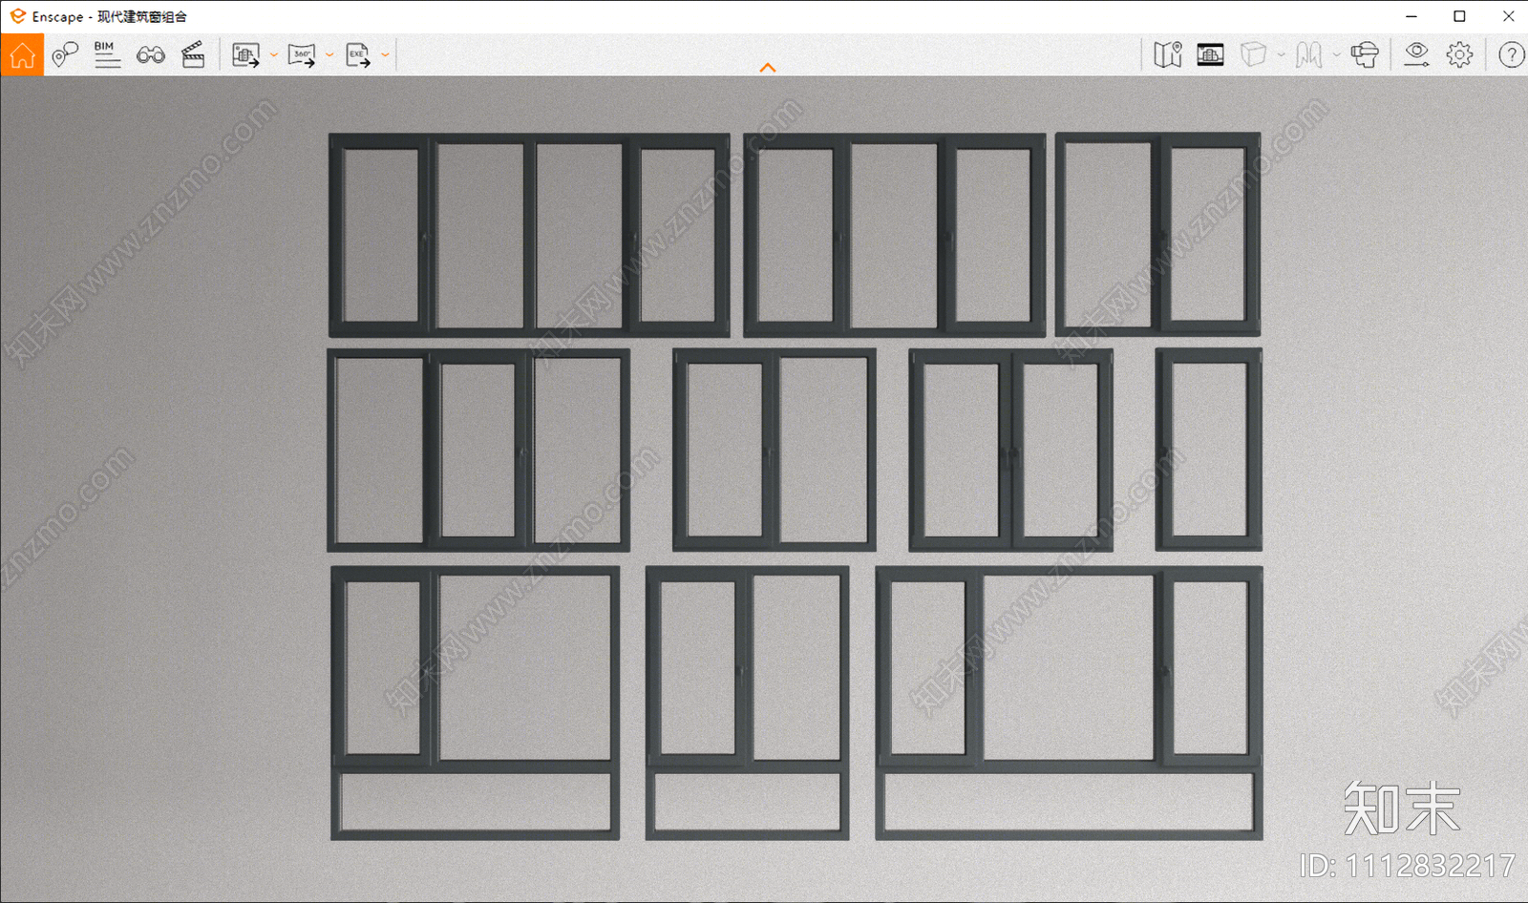Expand the screenshot export dropdown arrow
Screen dimensions: 1528x903
(x=274, y=55)
